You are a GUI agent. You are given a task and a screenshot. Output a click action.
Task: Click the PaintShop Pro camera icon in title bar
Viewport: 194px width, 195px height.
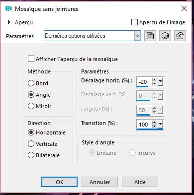pyautogui.click(x=8, y=8)
